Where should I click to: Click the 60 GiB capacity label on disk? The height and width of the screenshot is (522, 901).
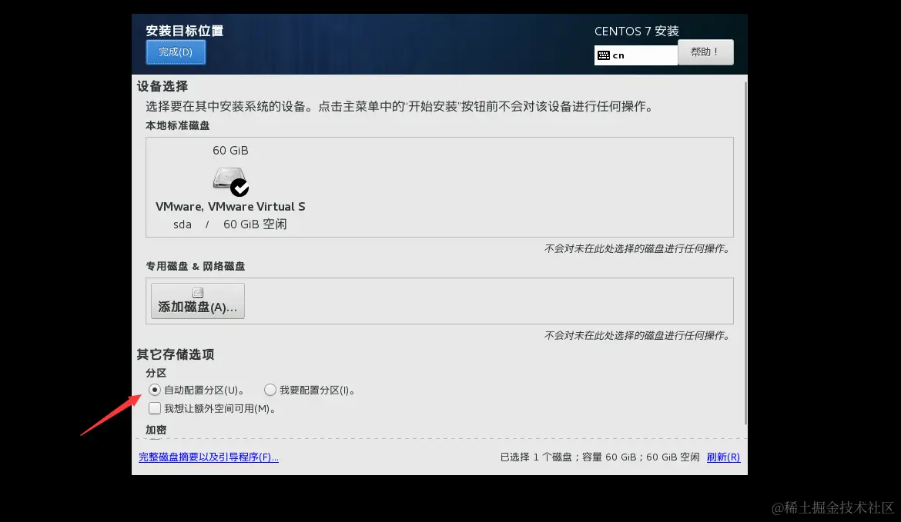pos(230,150)
